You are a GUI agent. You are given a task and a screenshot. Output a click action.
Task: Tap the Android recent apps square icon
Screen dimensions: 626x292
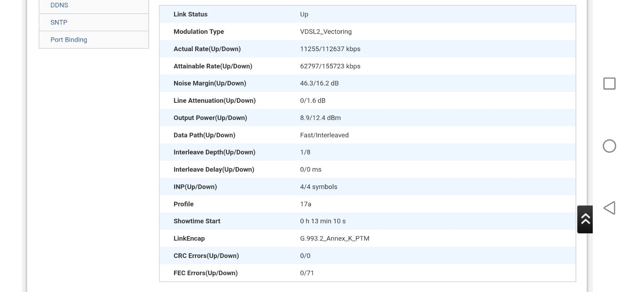[609, 84]
